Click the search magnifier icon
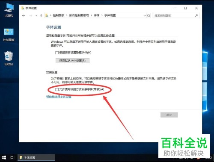 (x=196, y=15)
